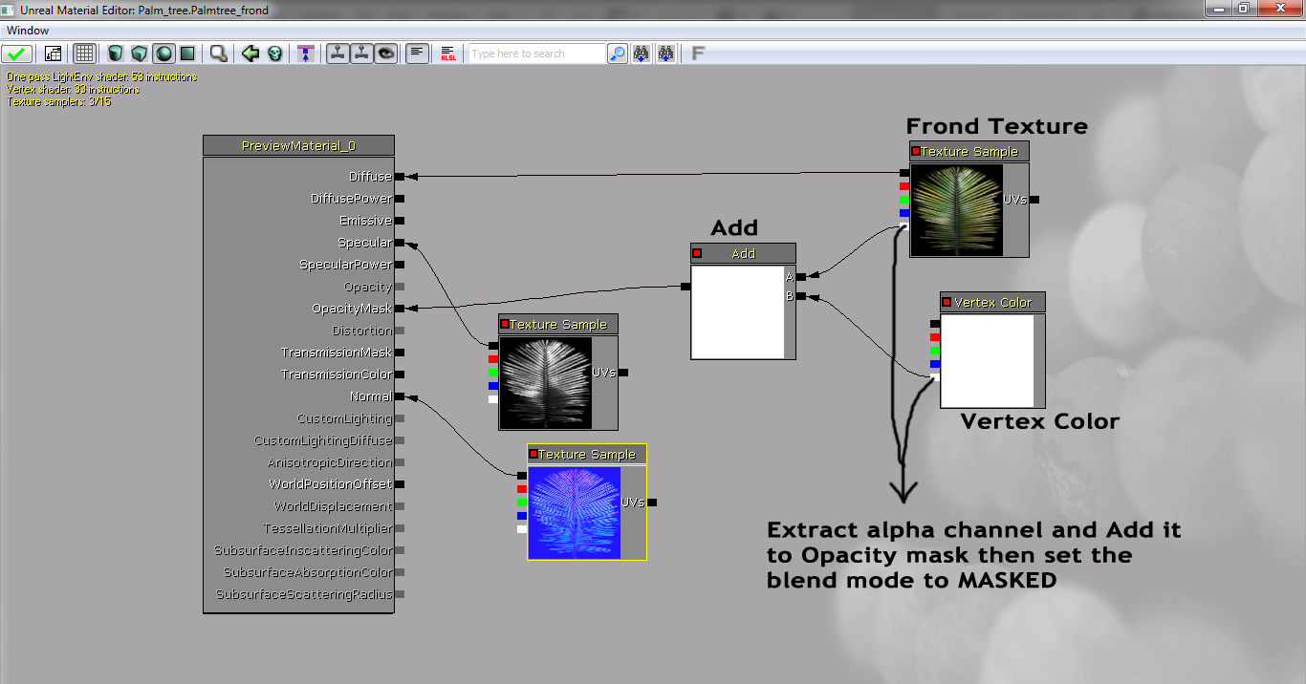
Task: Apply material changes with the green checkmark
Action: (16, 53)
